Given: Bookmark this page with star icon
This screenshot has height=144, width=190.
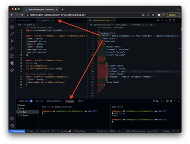Looking at the screenshot, I should 153,15.
